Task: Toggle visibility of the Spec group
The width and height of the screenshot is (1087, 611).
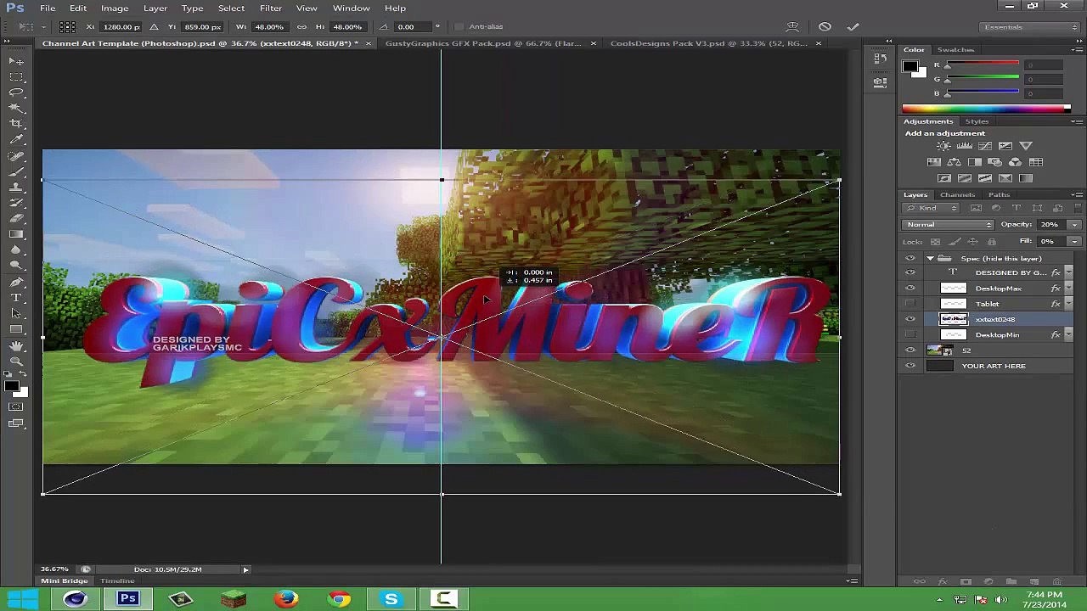Action: click(910, 258)
